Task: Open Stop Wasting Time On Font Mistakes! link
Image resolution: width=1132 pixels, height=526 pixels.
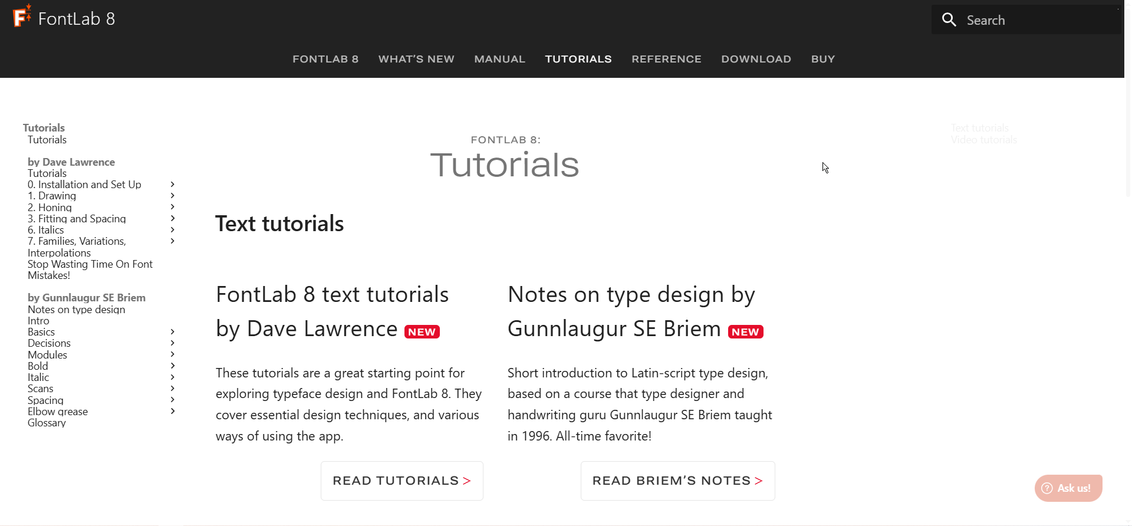Action: [90, 270]
